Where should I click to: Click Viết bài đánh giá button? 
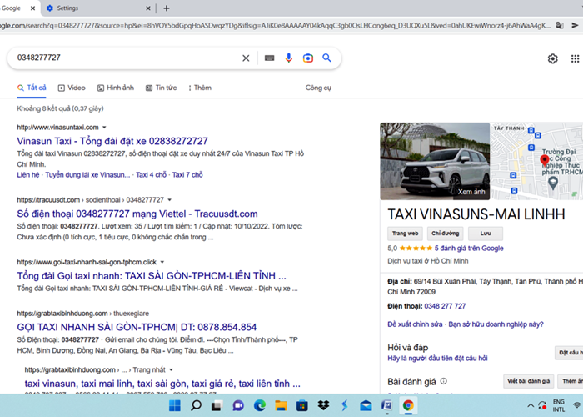528,381
